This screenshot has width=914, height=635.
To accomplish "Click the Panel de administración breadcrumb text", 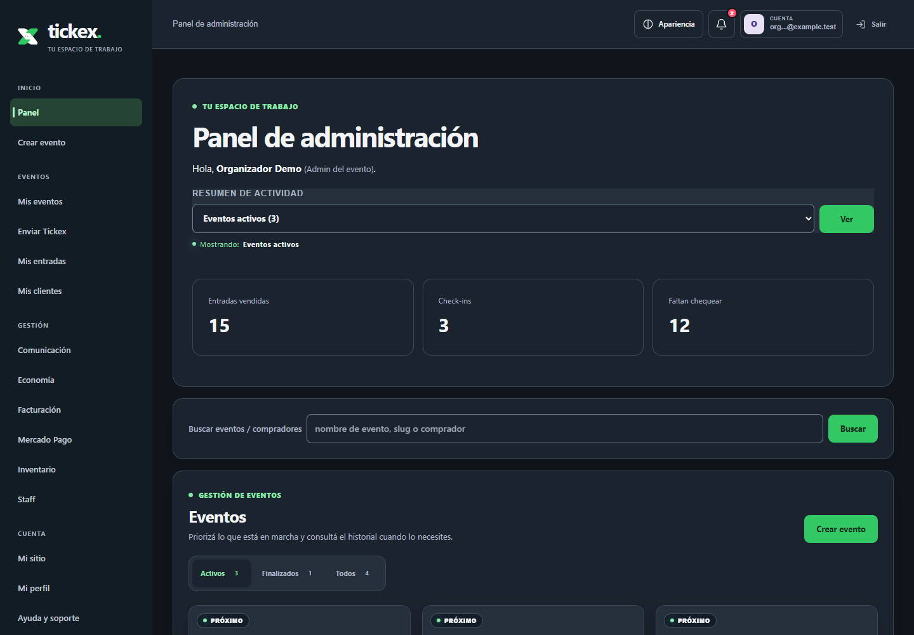I will click(x=215, y=23).
